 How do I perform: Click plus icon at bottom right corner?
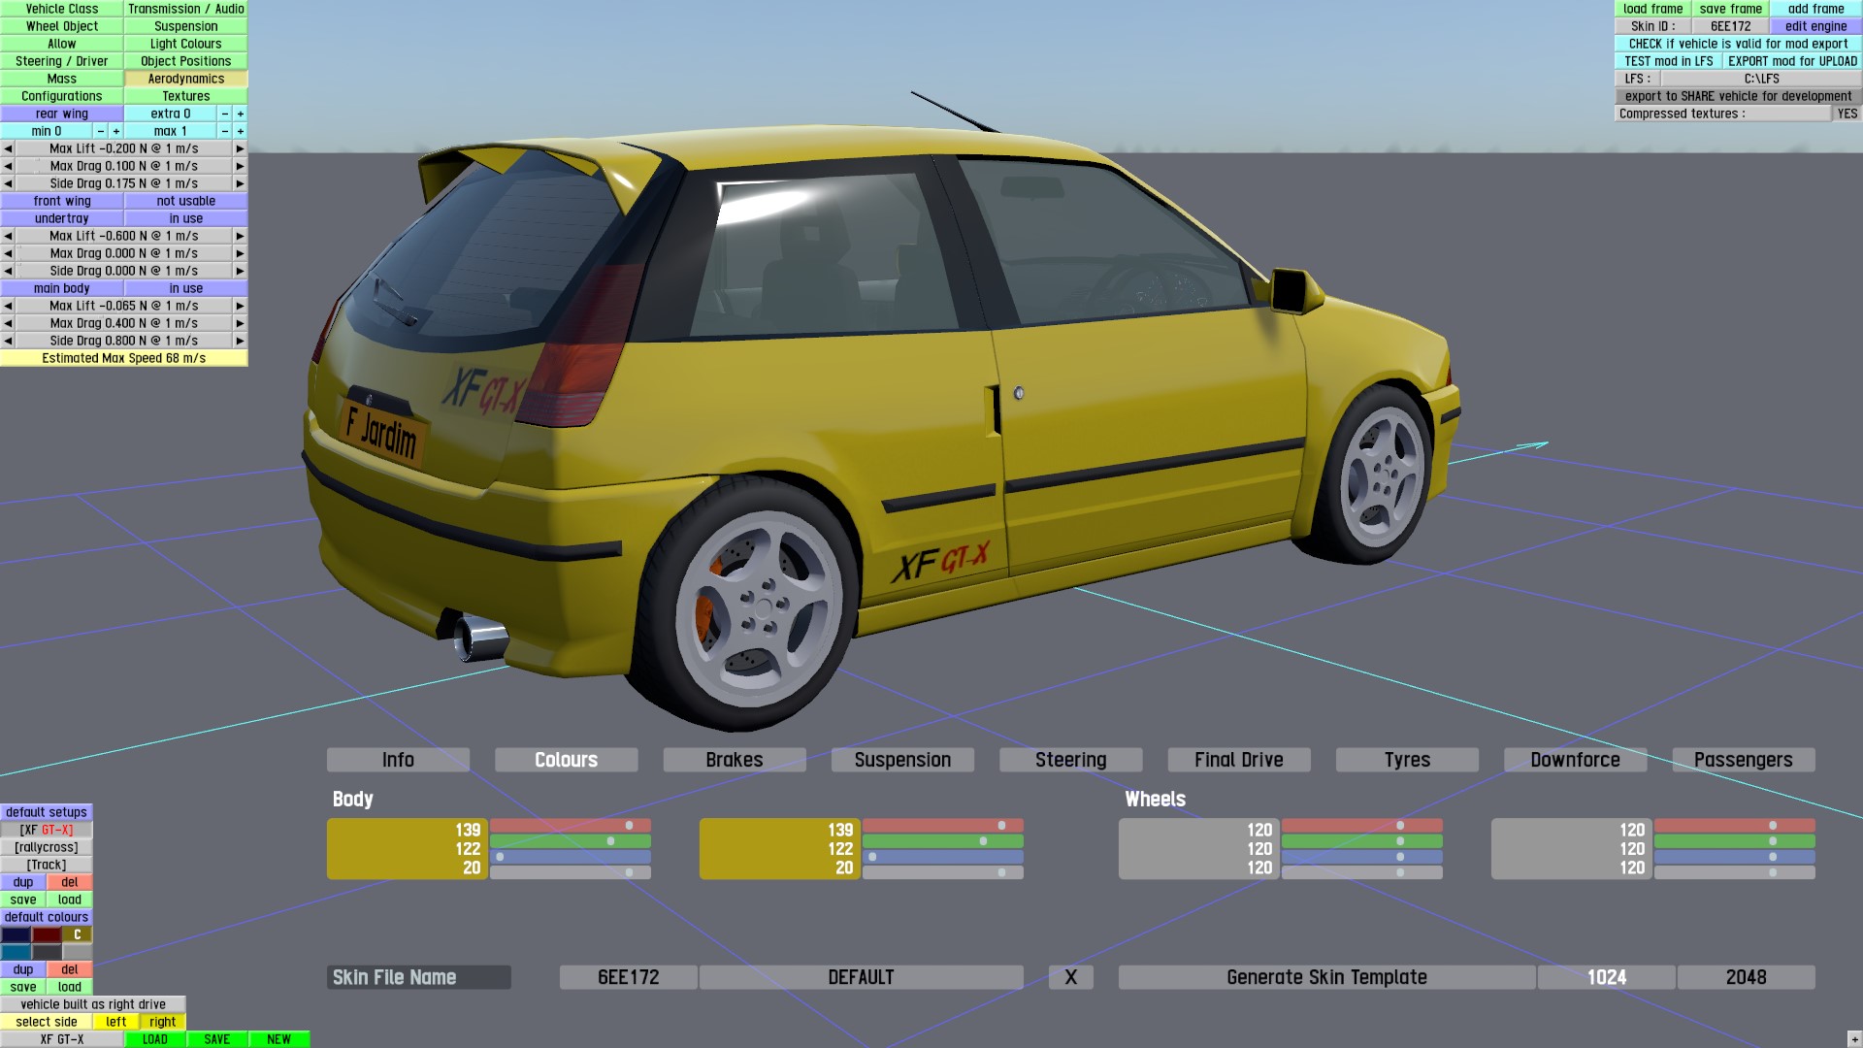click(x=1854, y=1040)
